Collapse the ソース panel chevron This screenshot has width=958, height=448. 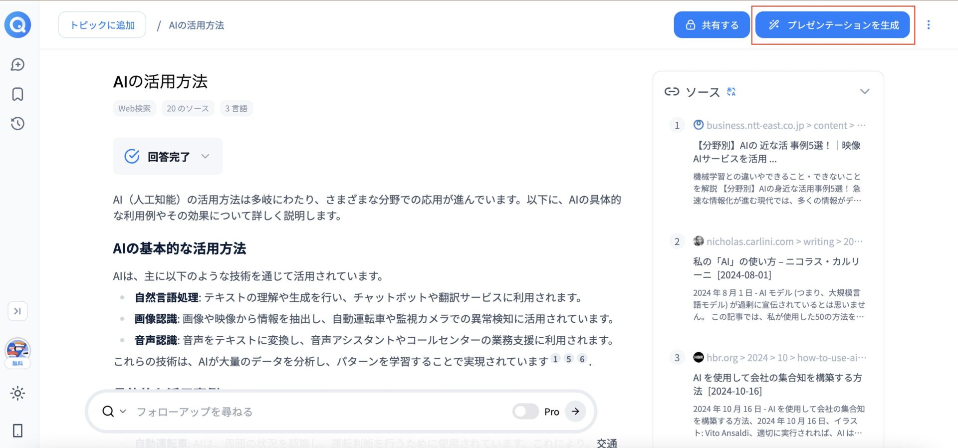(x=865, y=92)
